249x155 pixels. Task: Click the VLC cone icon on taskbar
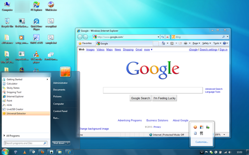25,152
